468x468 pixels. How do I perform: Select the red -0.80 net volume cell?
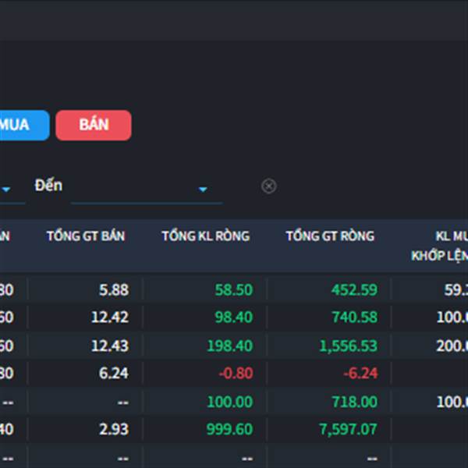236,373
